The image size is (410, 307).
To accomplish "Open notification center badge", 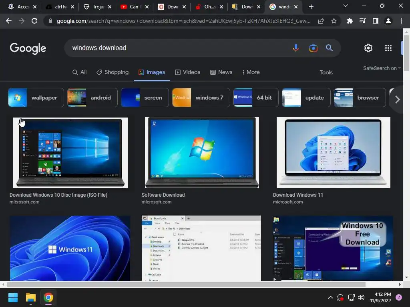I will pos(399,297).
